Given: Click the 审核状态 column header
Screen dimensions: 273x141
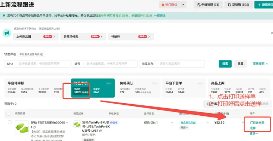Looking at the screenshot, I should click(x=114, y=113).
